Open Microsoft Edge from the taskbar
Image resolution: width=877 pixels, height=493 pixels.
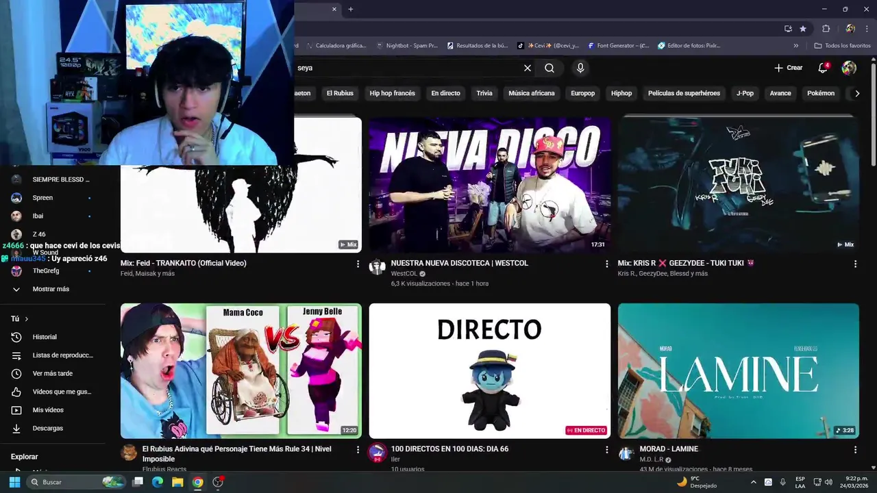[x=158, y=482]
